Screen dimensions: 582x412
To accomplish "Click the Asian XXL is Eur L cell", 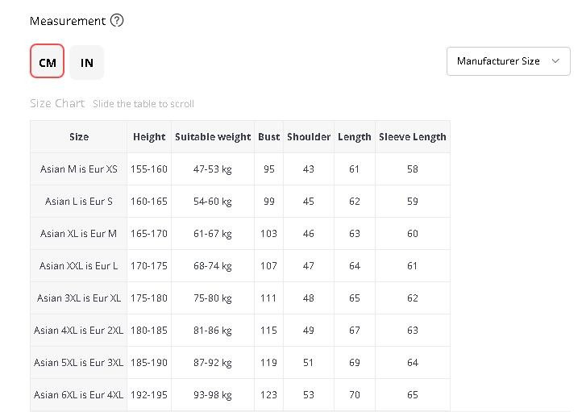I will (79, 266).
